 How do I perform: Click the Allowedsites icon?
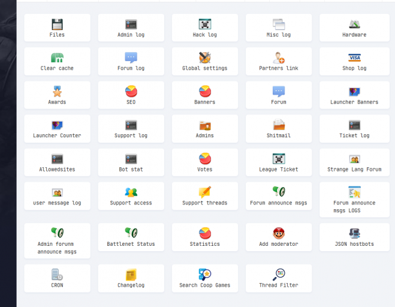tap(57, 159)
